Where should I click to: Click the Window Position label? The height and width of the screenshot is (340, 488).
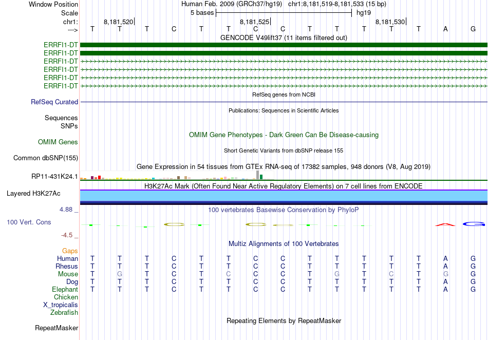click(x=53, y=4)
